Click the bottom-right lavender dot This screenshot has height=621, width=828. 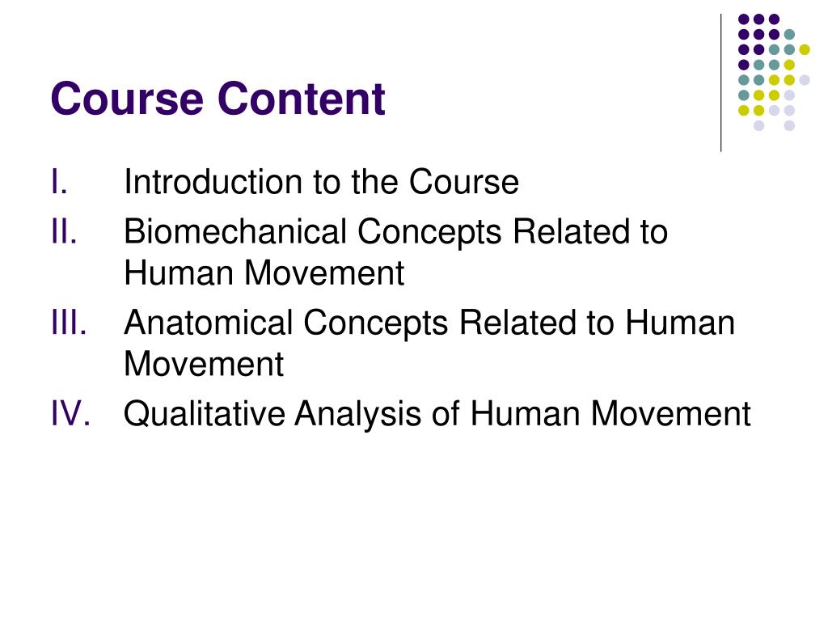(x=789, y=125)
